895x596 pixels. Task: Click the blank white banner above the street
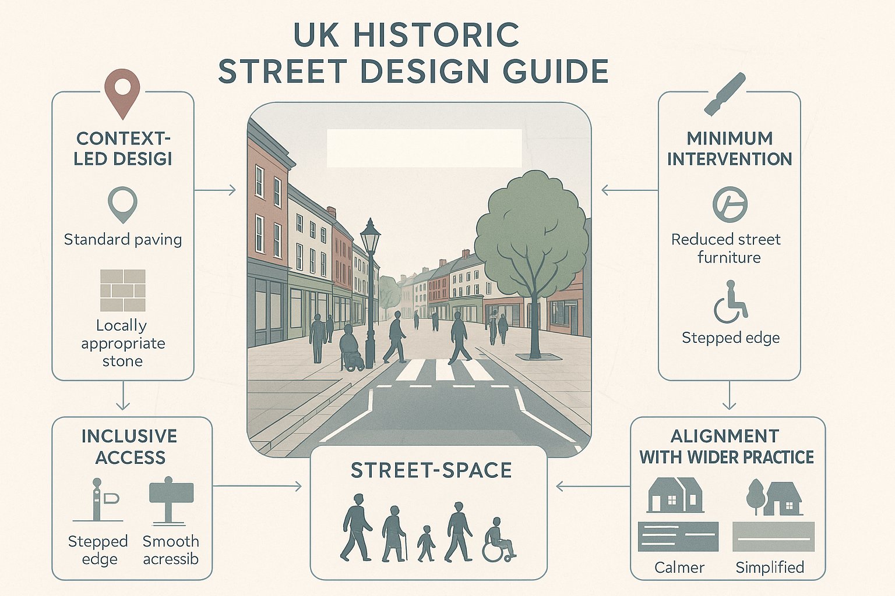click(x=424, y=148)
